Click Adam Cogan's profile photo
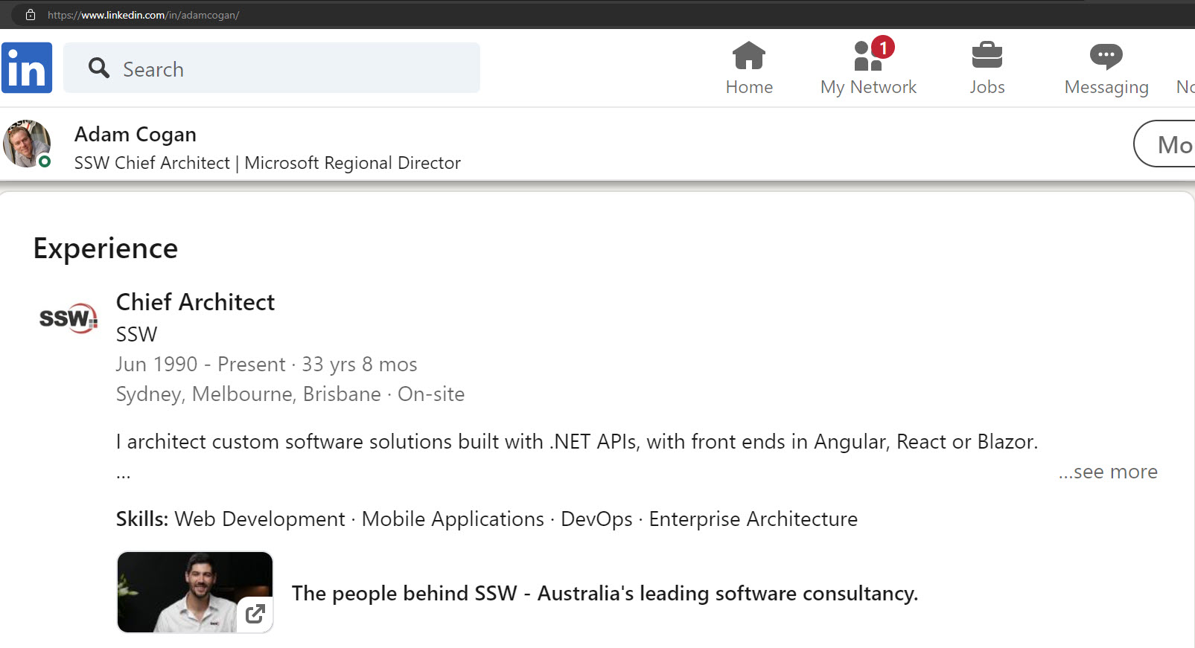Image resolution: width=1195 pixels, height=648 pixels. pos(27,144)
